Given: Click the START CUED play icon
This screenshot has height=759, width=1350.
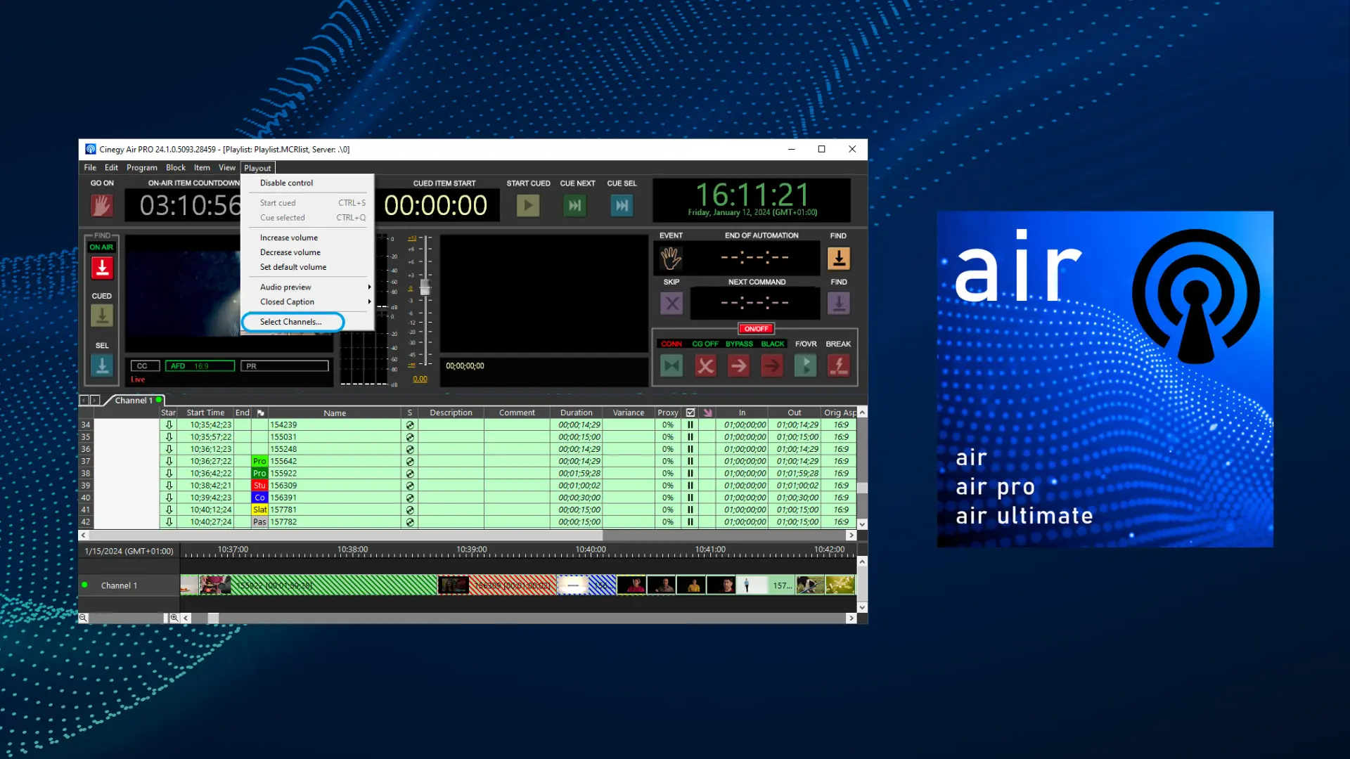Looking at the screenshot, I should pos(528,206).
